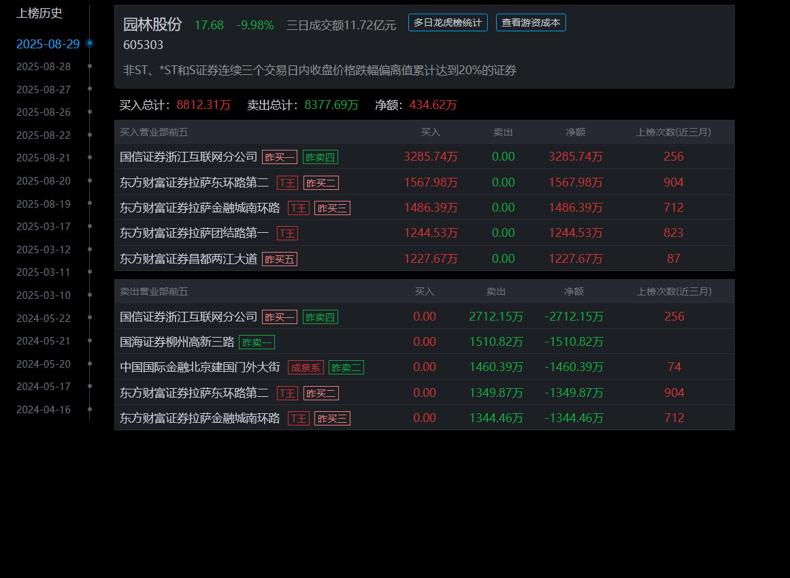Select history date 2025-03-11
Screen dimensions: 790x578
[x=44, y=272]
